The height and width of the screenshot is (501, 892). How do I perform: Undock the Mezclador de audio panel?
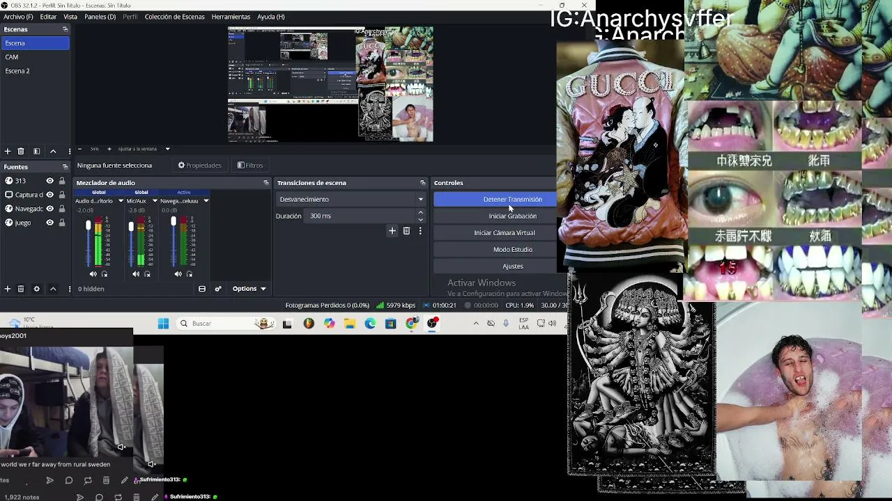266,183
